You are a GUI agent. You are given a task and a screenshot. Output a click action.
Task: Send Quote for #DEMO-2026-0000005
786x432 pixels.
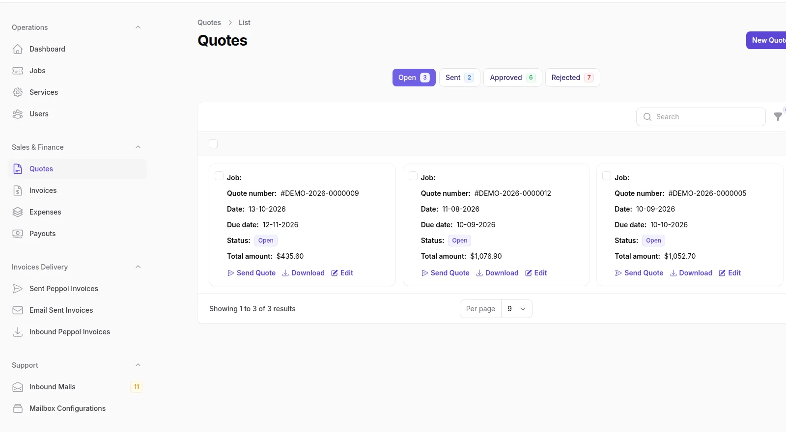tap(639, 273)
